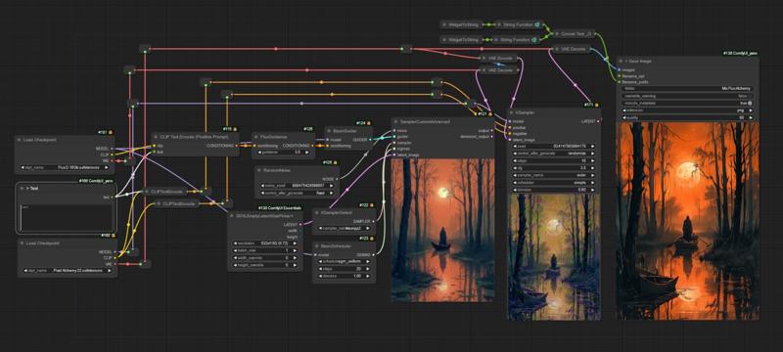Viewport: 783px width, 352px height.
Task: Open the scheduler dropdown in BasicScheduler
Action: (x=345, y=261)
